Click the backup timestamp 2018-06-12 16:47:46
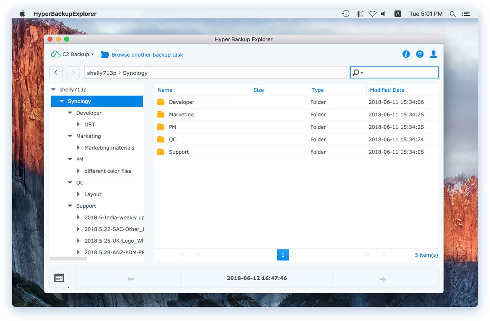This screenshot has width=490, height=321. point(257,278)
